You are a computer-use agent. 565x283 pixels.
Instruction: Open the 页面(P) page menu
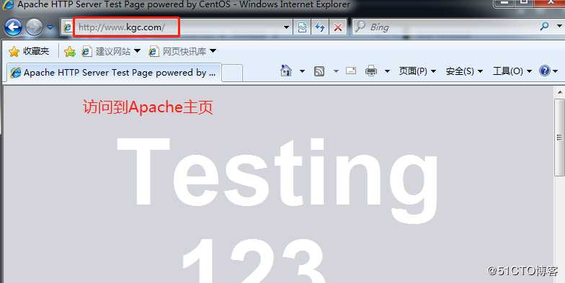(417, 71)
